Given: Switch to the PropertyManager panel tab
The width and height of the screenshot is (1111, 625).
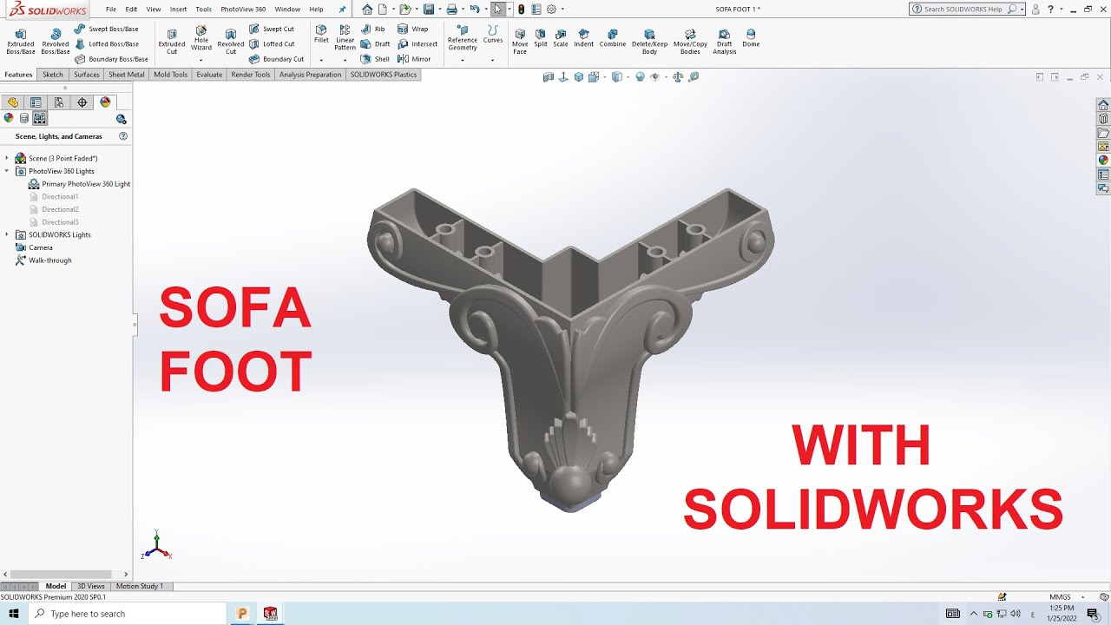Looking at the screenshot, I should click(36, 102).
